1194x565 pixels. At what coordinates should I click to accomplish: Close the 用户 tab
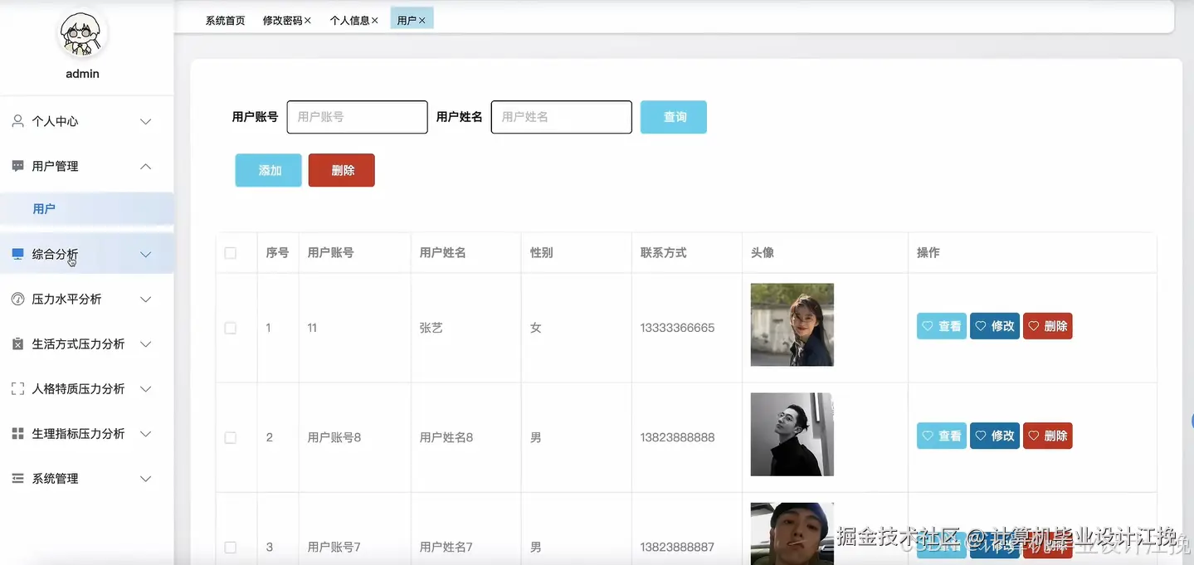[422, 21]
